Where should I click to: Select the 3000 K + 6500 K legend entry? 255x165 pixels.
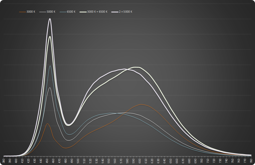tap(93, 12)
